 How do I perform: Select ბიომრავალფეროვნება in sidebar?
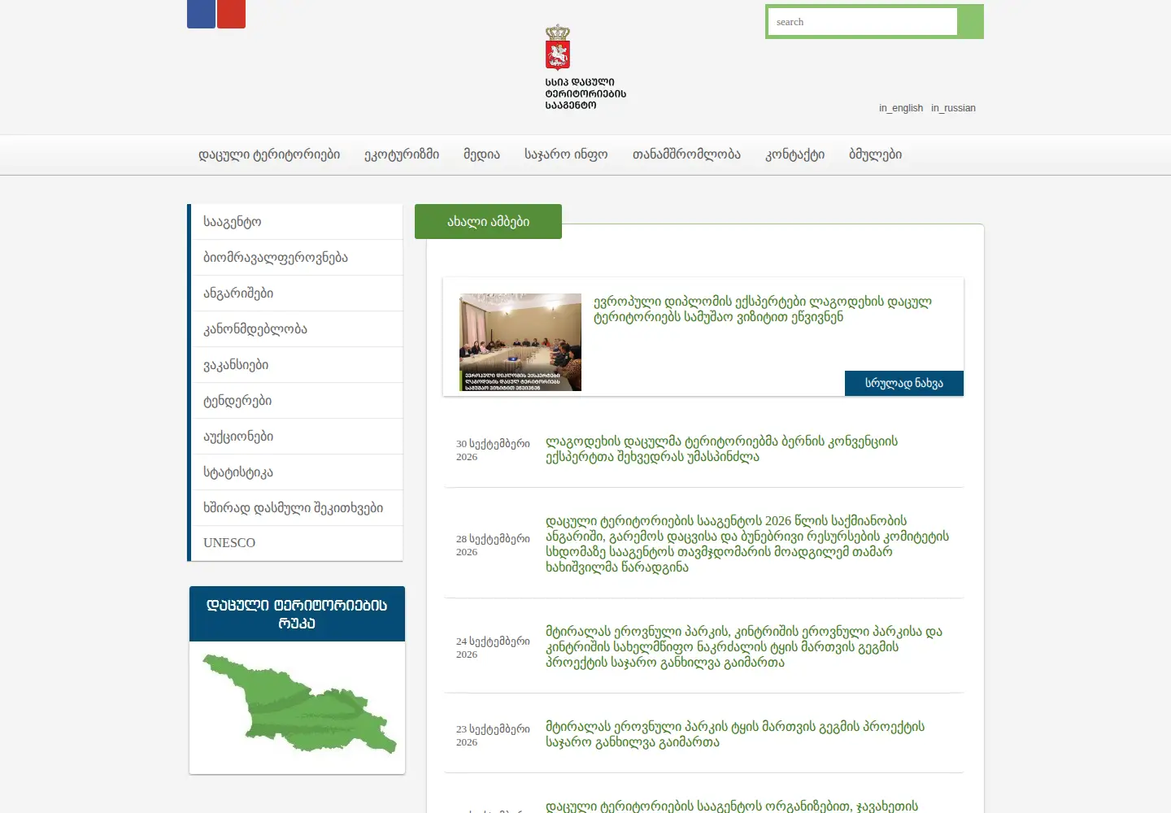pos(297,258)
